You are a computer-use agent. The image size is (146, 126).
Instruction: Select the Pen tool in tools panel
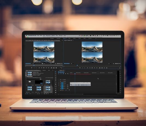point(56,90)
